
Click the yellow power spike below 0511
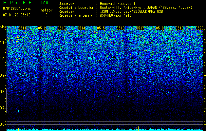point(19,129)
